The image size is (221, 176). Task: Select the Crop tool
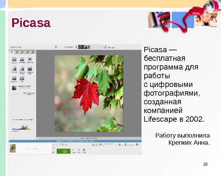point(14,60)
